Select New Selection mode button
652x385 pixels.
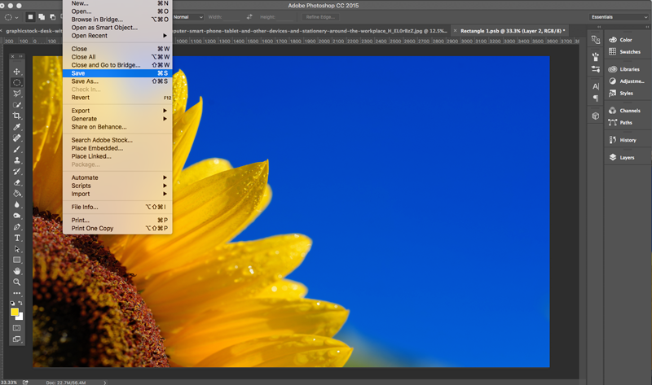[x=30, y=17]
